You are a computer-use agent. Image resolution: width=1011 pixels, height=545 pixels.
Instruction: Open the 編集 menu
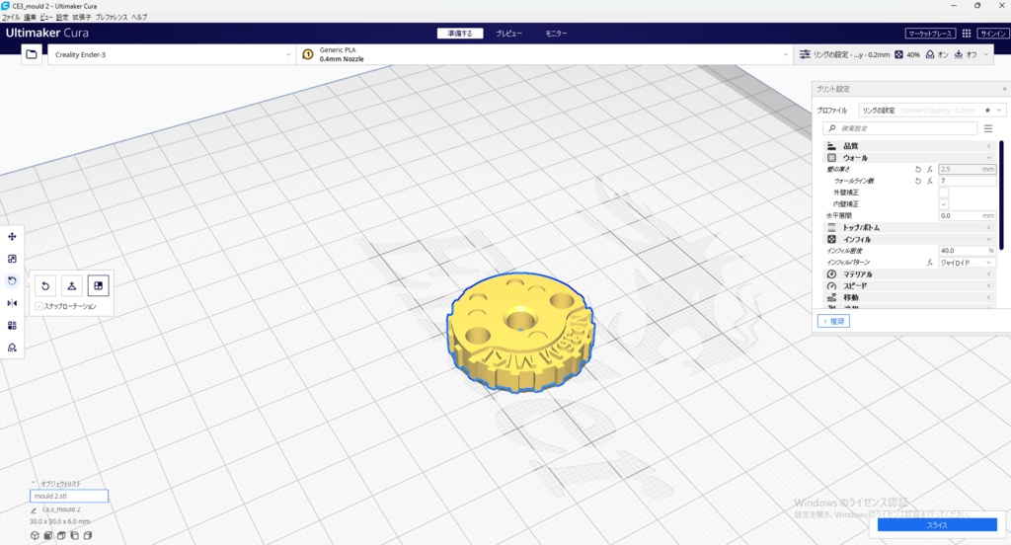(x=31, y=18)
